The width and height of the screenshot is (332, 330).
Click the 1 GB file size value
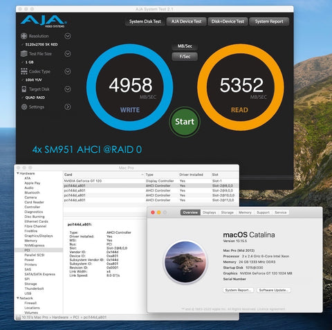tap(29, 62)
